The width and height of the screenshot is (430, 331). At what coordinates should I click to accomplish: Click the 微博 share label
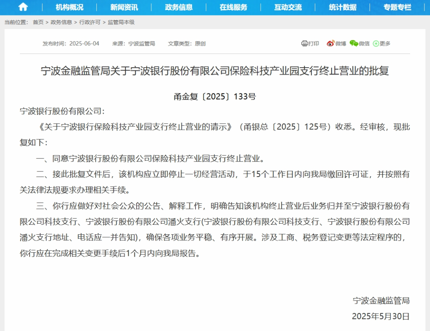pos(340,44)
